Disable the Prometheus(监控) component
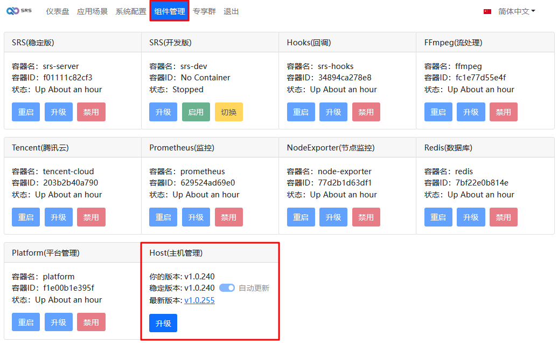Viewport: 558px width, 343px height. [x=228, y=217]
